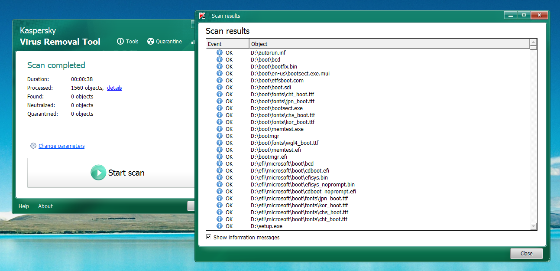Select row D:\boot\en-us\bootsect.exe.mui
Screen dimensions: 560x271
point(368,73)
